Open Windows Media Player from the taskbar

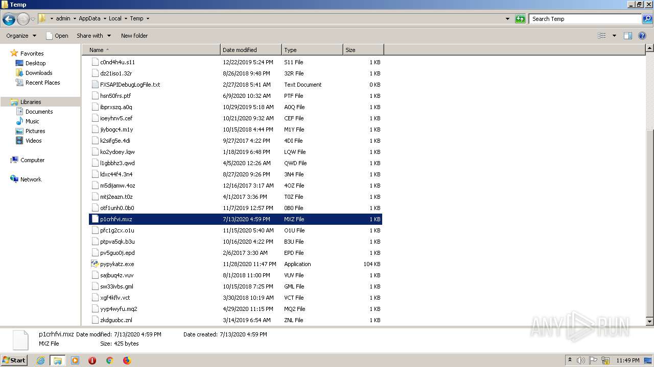[75, 360]
